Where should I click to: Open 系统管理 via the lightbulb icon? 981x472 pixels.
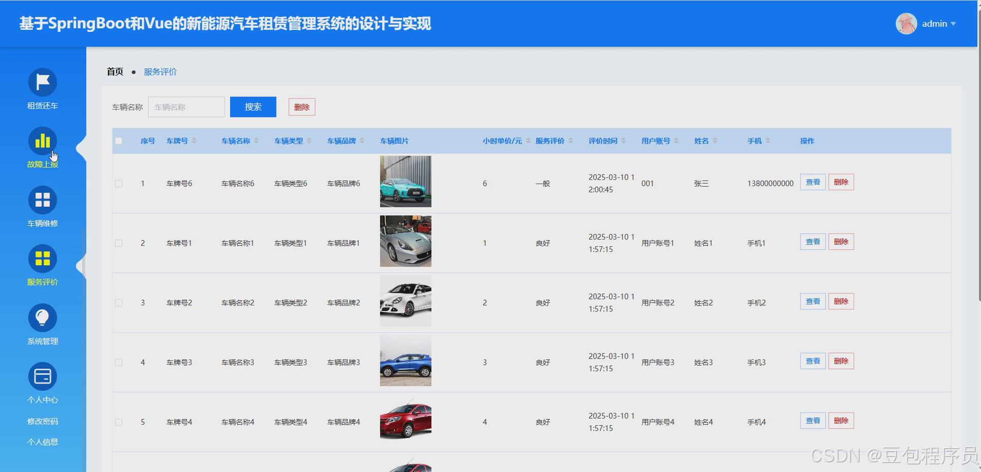(42, 318)
